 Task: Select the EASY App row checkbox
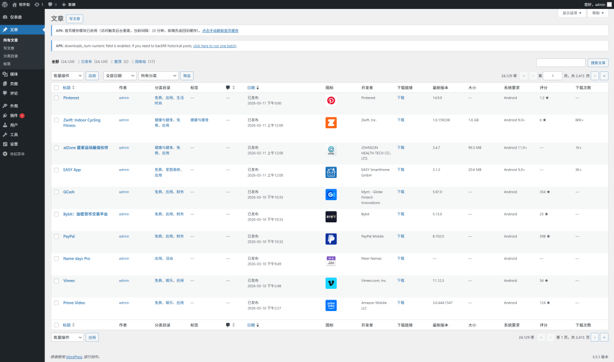56,170
